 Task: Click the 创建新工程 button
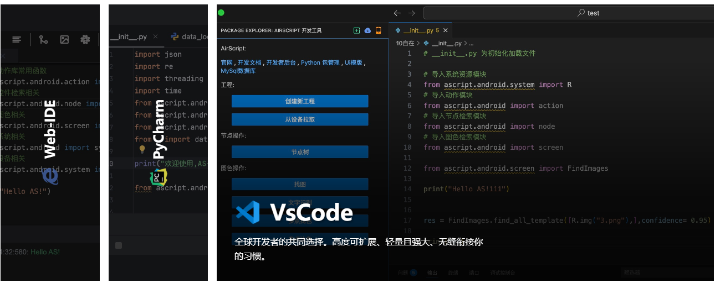click(x=300, y=101)
